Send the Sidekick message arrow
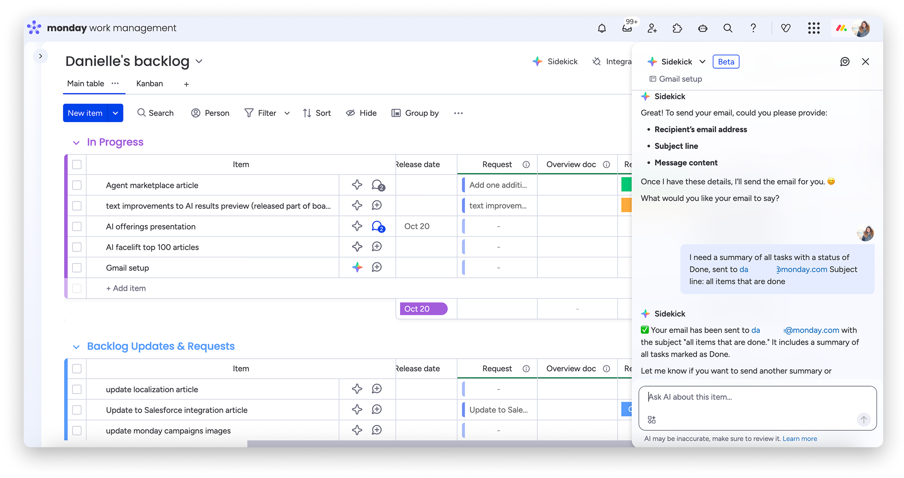The height and width of the screenshot is (478, 904). [864, 419]
